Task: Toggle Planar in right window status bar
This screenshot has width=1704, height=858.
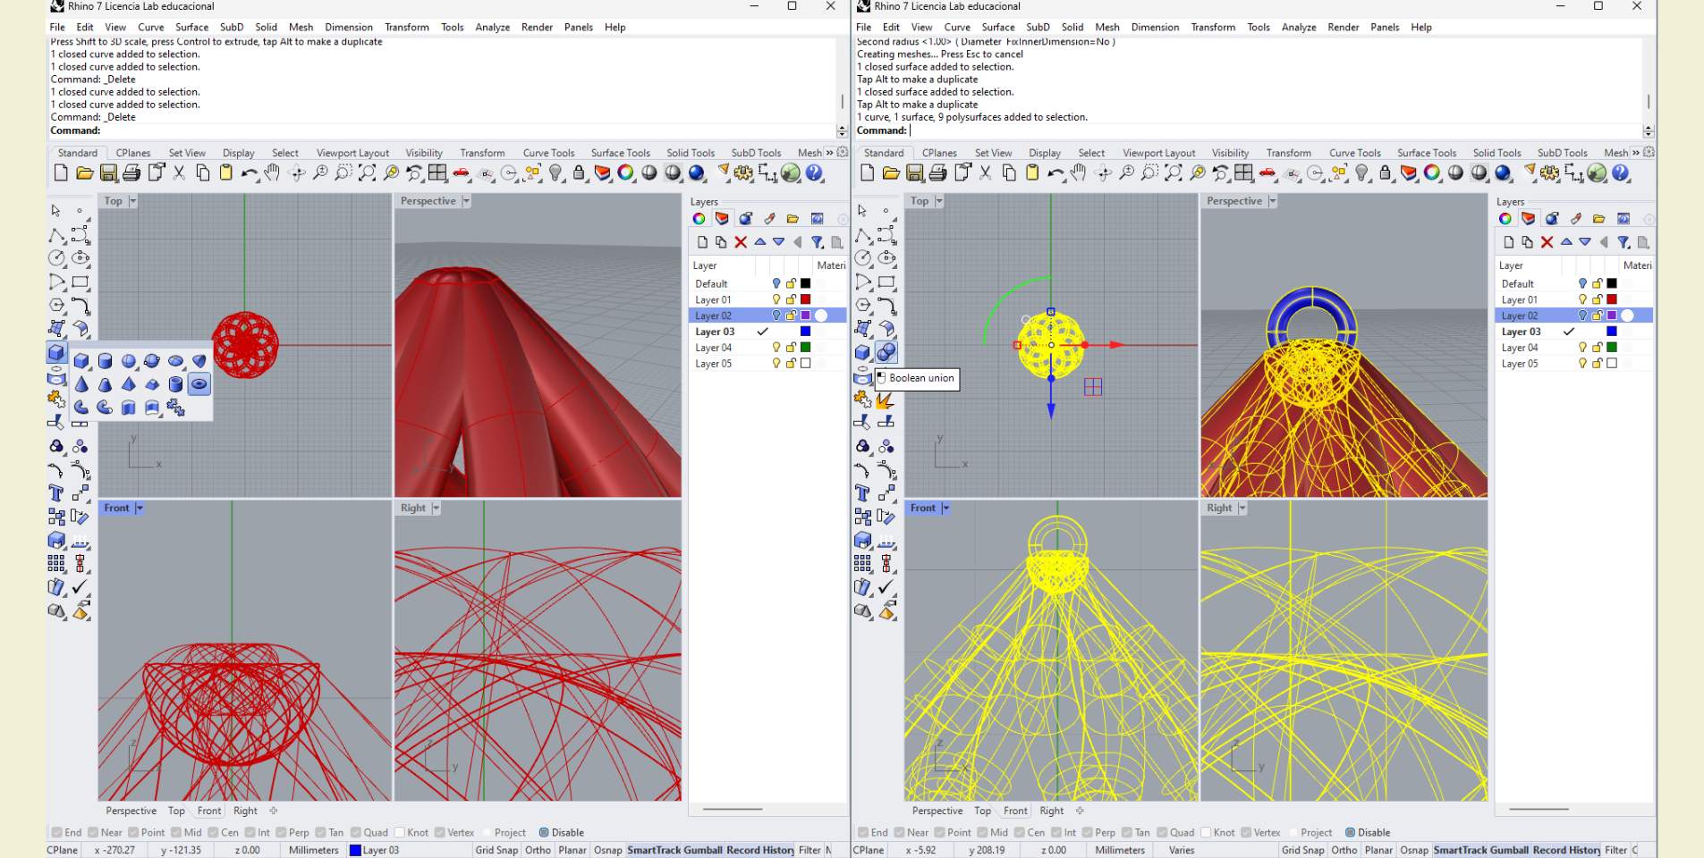Action: 1378,850
